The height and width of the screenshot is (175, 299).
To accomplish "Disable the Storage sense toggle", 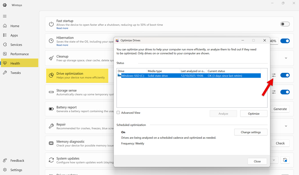I will click(285, 92).
